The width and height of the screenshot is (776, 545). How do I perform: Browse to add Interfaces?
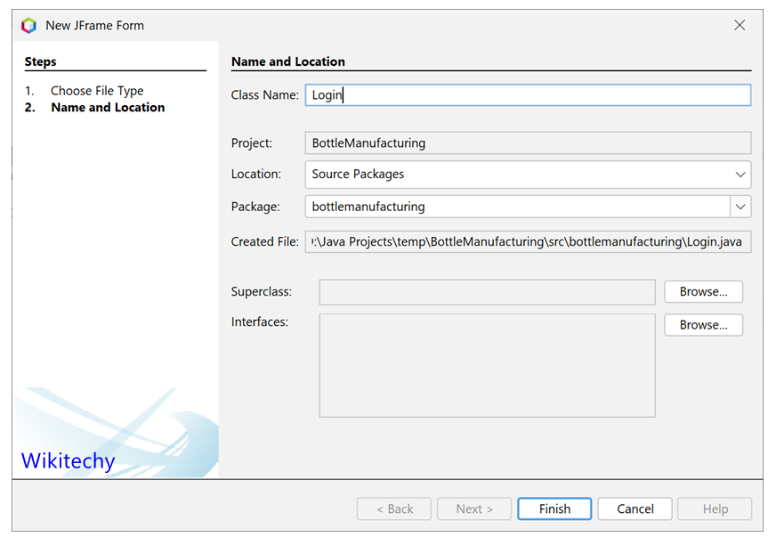703,324
